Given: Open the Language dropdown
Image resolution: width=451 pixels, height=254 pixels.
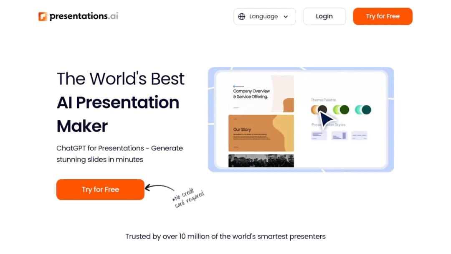Looking at the screenshot, I should click(265, 16).
